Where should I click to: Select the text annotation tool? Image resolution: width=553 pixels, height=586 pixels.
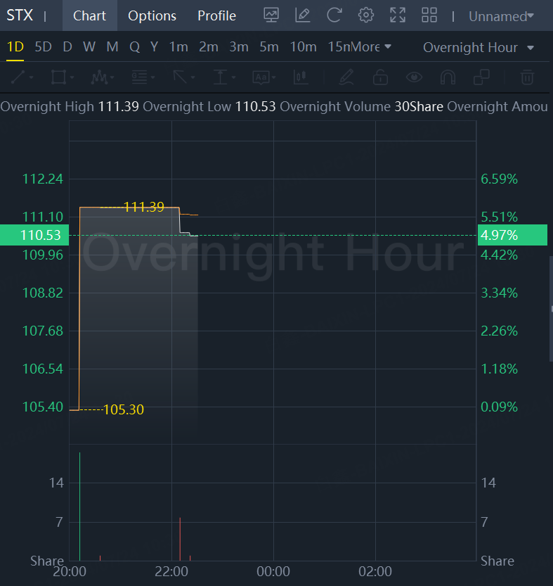(261, 77)
